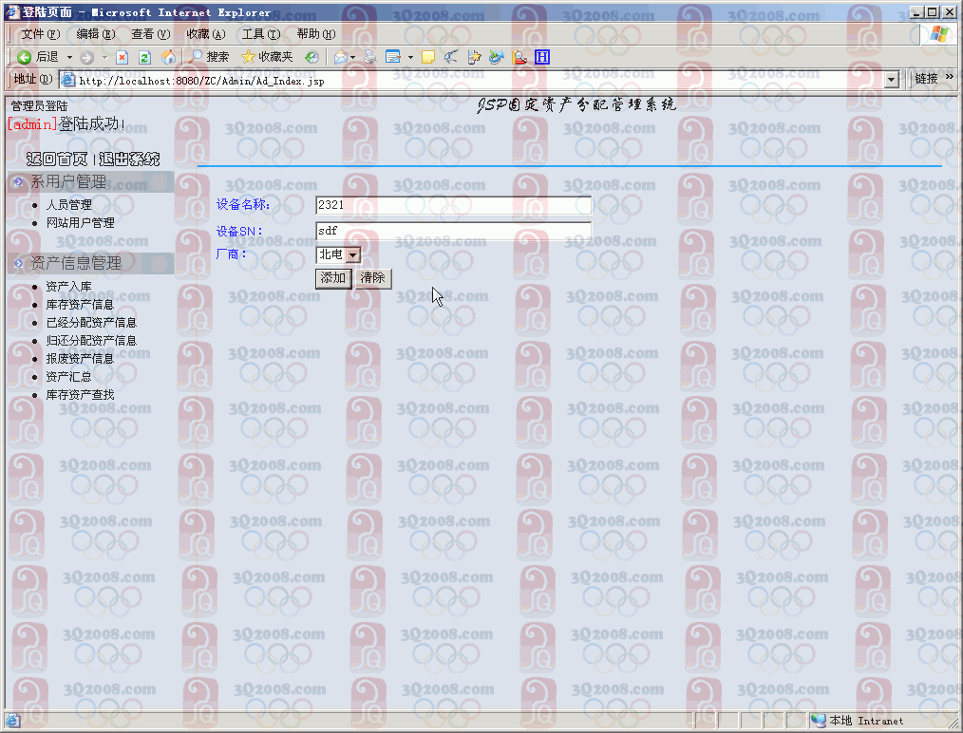Click the Windows flag logo icon
Image resolution: width=963 pixels, height=733 pixels.
click(939, 34)
